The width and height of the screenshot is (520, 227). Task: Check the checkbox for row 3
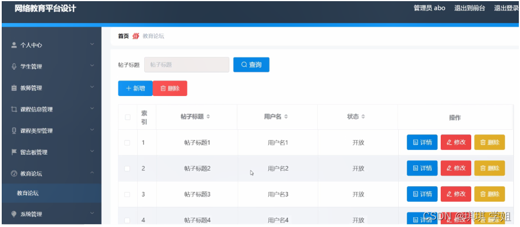coord(127,194)
